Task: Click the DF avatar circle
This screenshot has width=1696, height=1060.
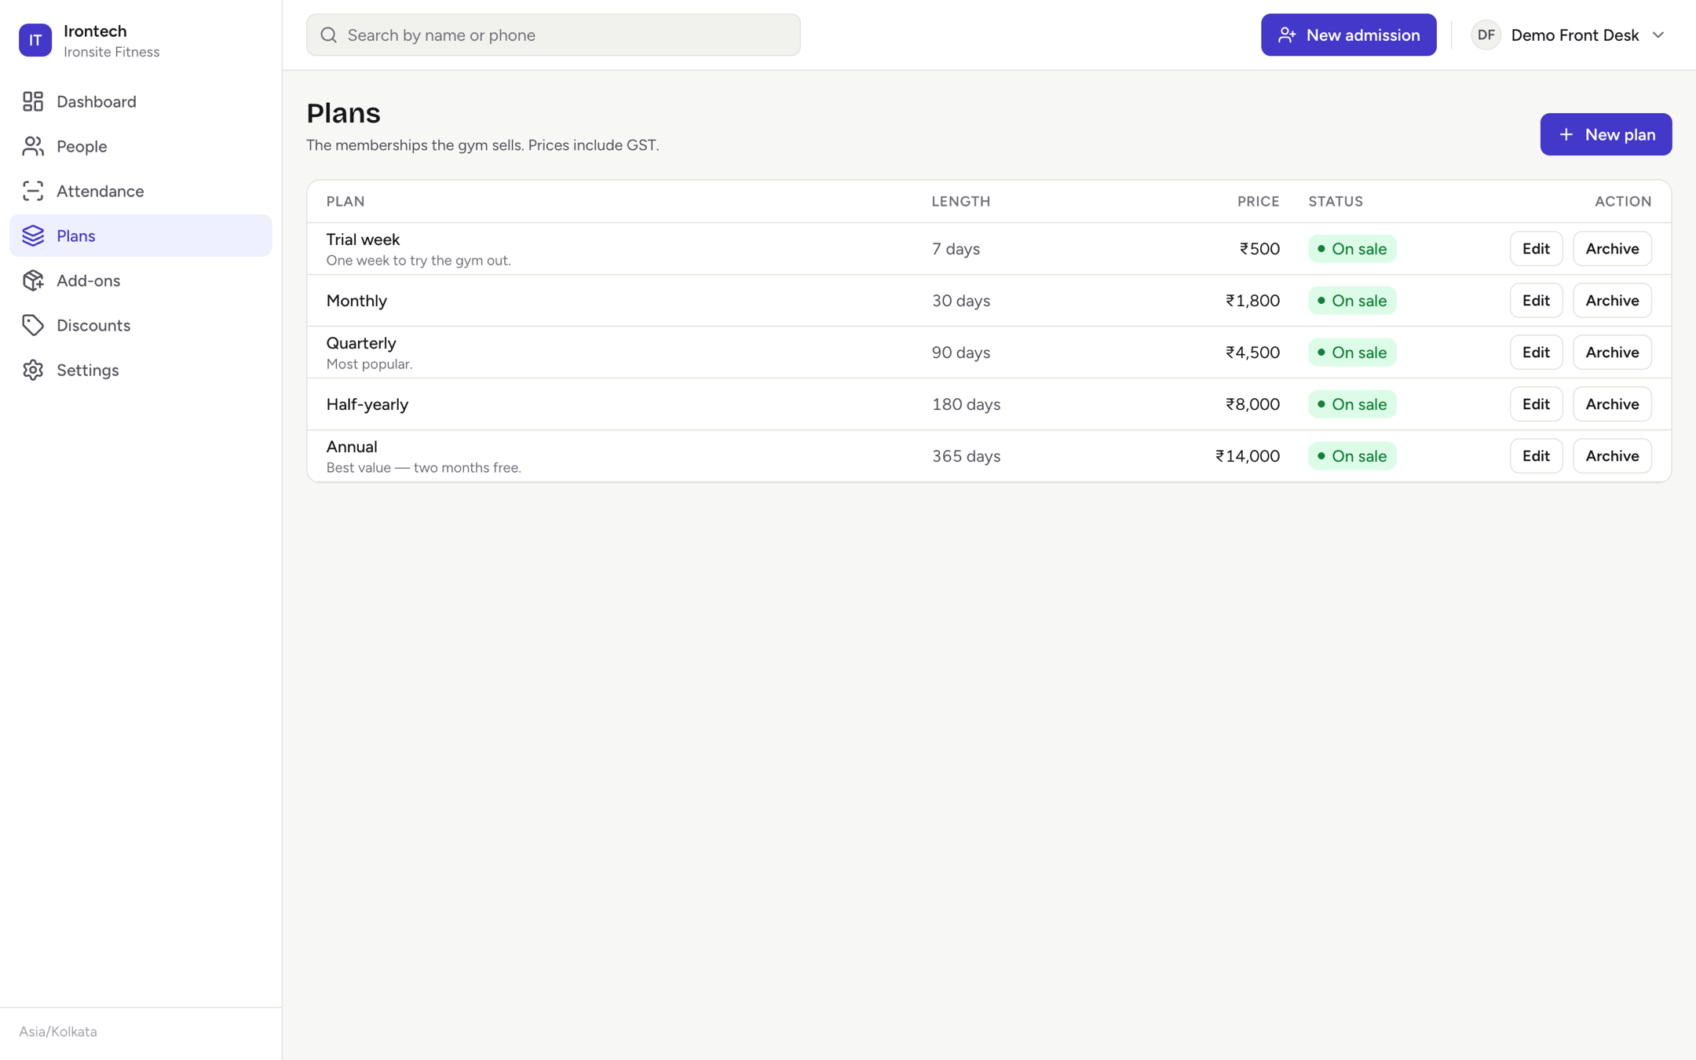Action: (x=1486, y=35)
